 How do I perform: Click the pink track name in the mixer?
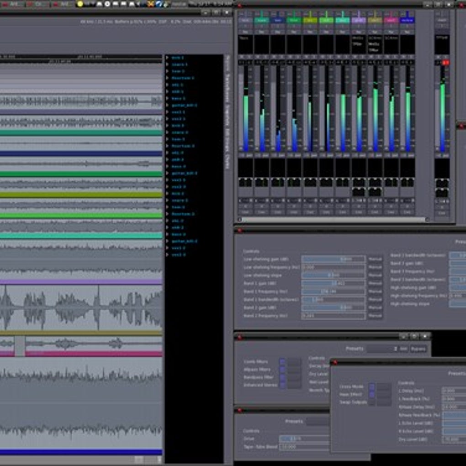(x=391, y=21)
